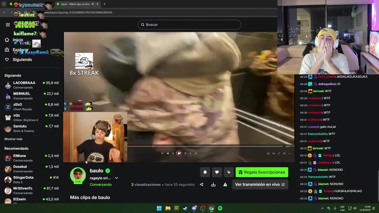Open clock and date 23:08 panel

(365, 208)
